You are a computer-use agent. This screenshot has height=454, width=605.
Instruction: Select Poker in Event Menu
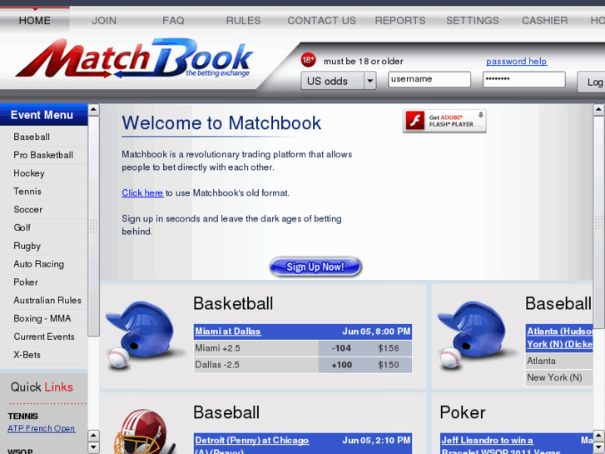click(x=26, y=282)
